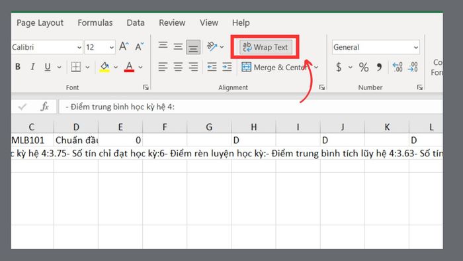
Task: Apply cell borders icon
Action: coord(76,67)
